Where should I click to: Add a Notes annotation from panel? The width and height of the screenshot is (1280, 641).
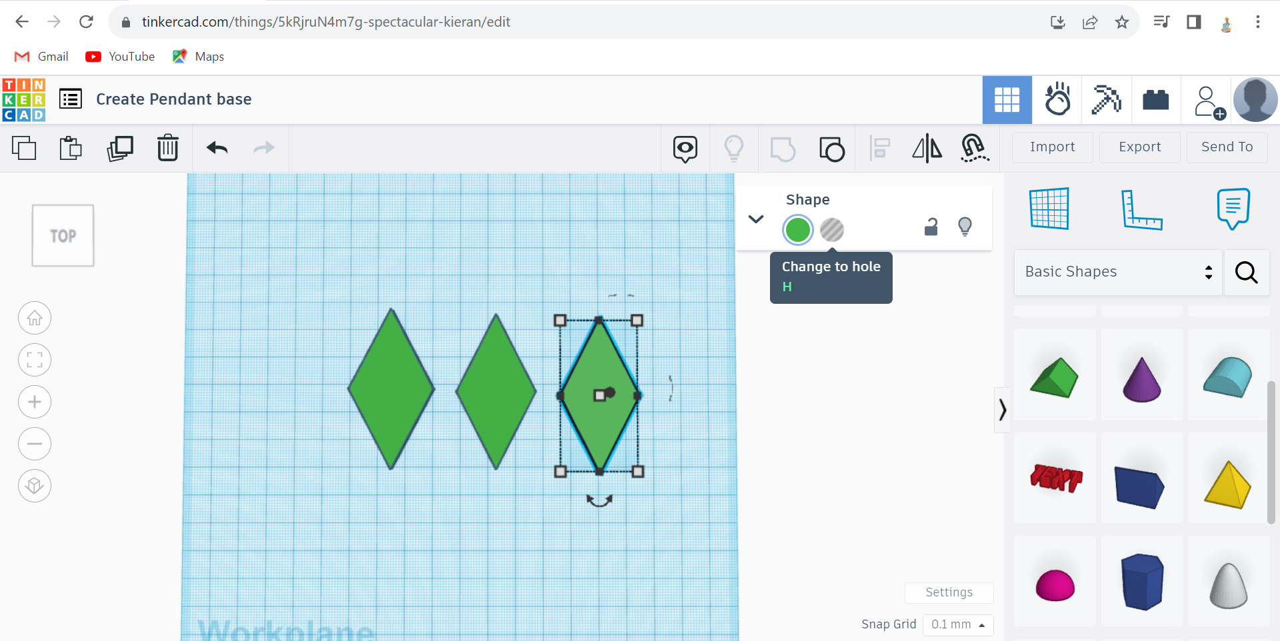(x=1233, y=209)
